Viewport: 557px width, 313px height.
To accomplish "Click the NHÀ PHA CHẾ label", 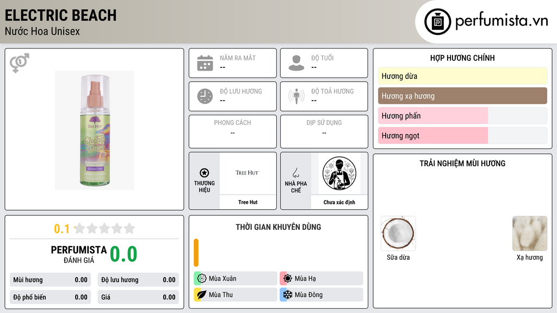I will (x=295, y=187).
